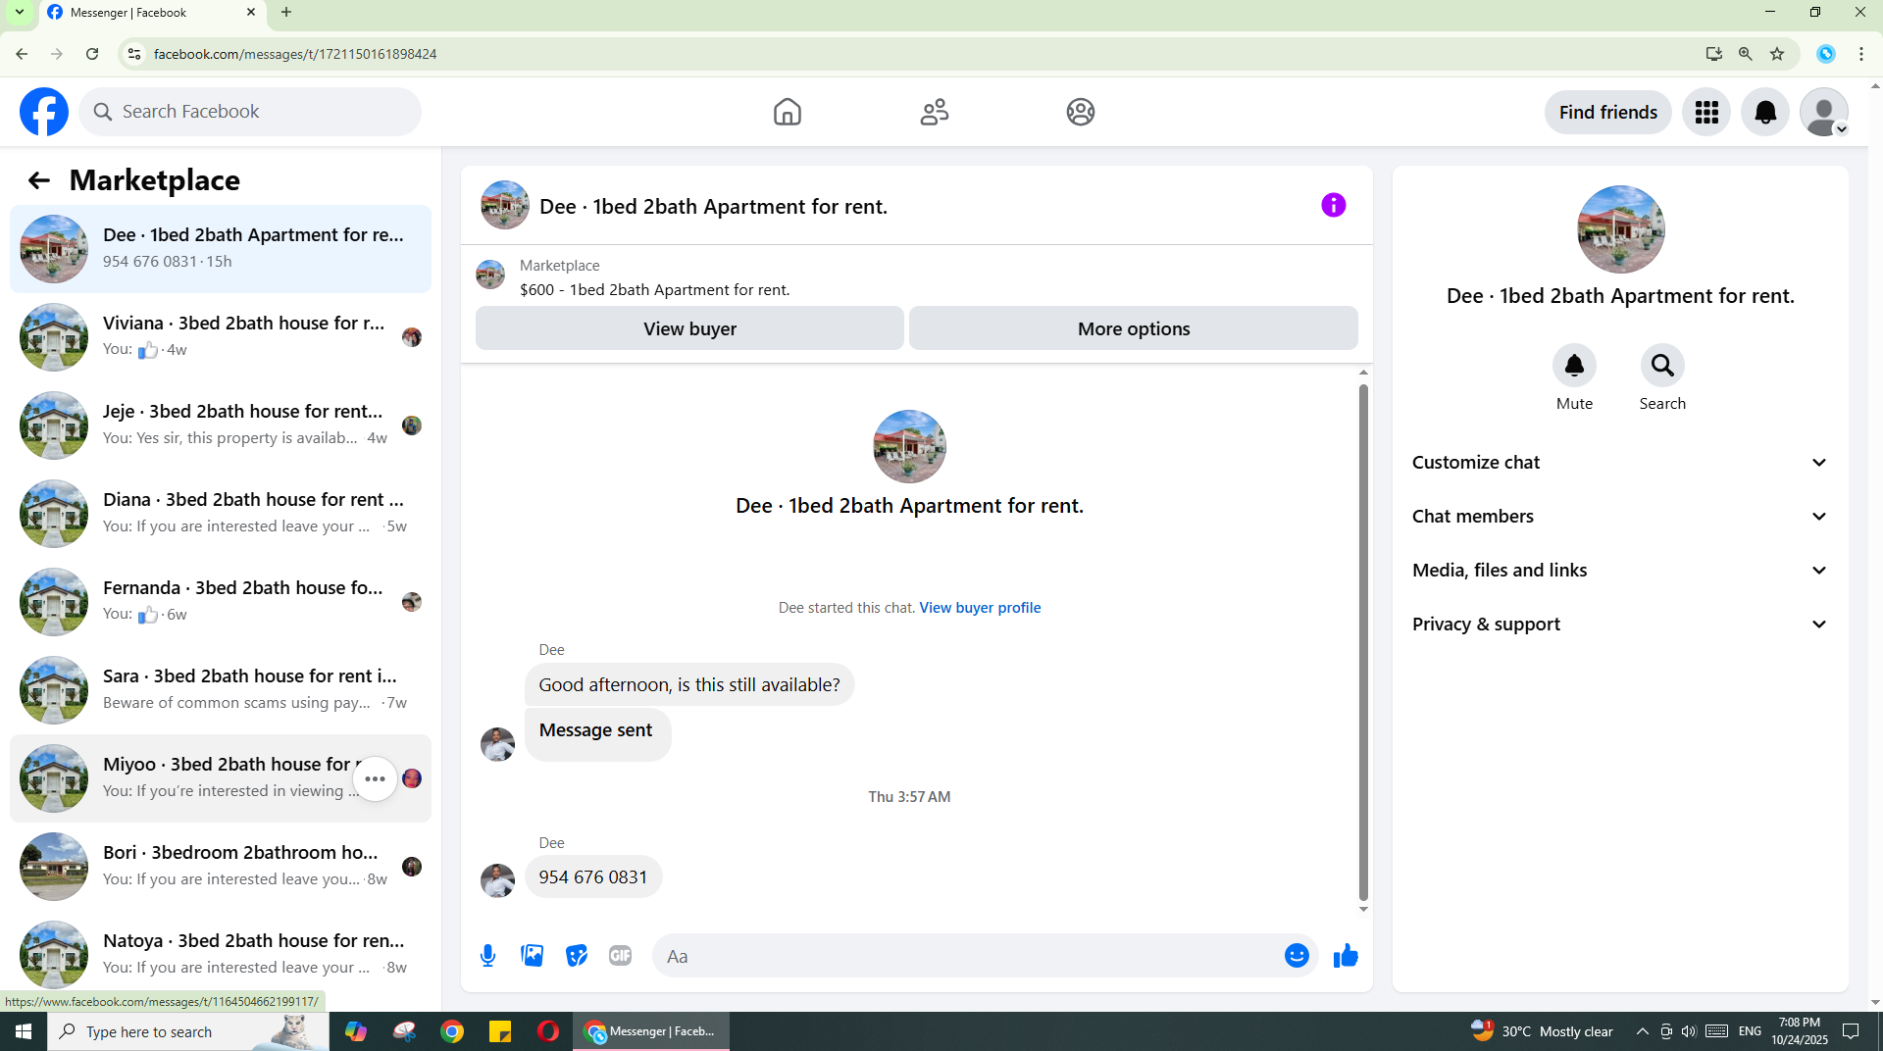This screenshot has width=1883, height=1051.
Task: Choose a sticker icon
Action: [x=577, y=956]
